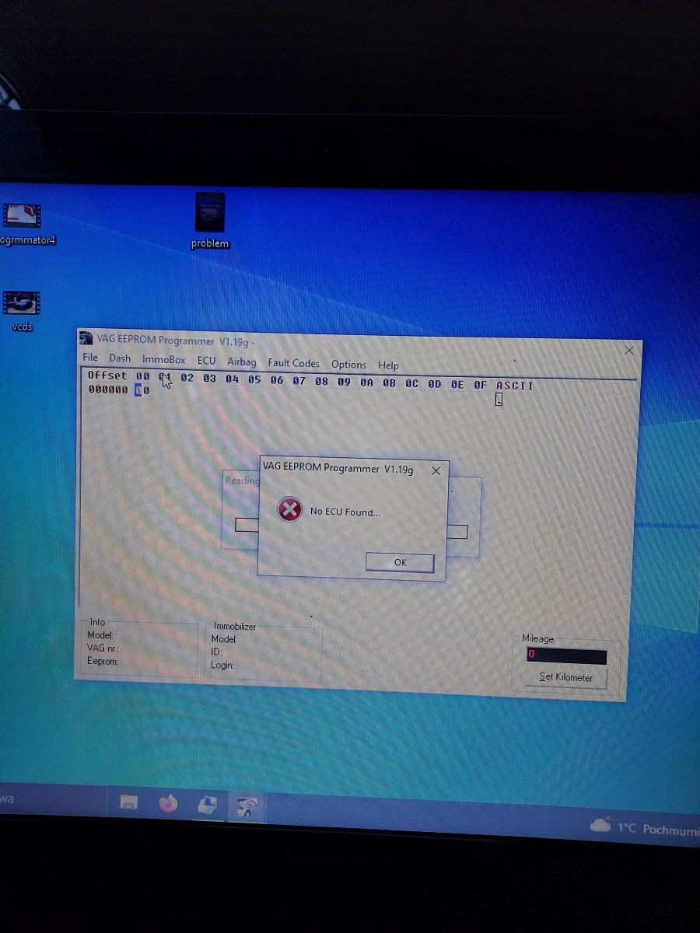Click OK in the No ECU Found dialog
The width and height of the screenshot is (700, 933).
coord(400,562)
